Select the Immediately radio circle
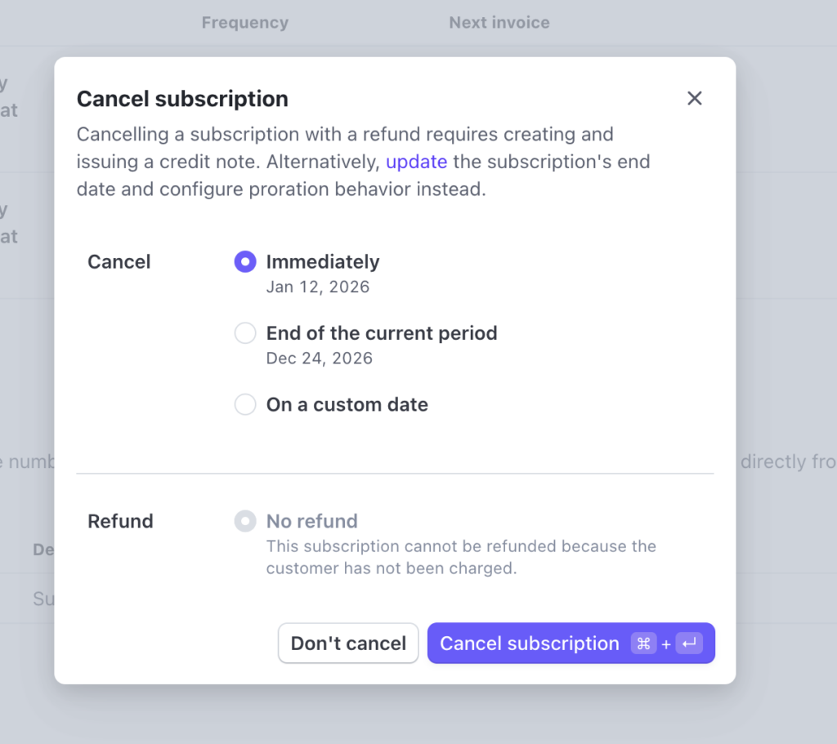This screenshot has height=744, width=837. point(245,262)
